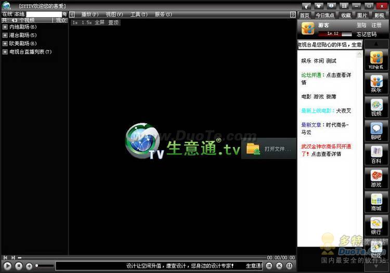390x273 pixels.
Task: Click 忘记密码 link
Action: pos(367,34)
